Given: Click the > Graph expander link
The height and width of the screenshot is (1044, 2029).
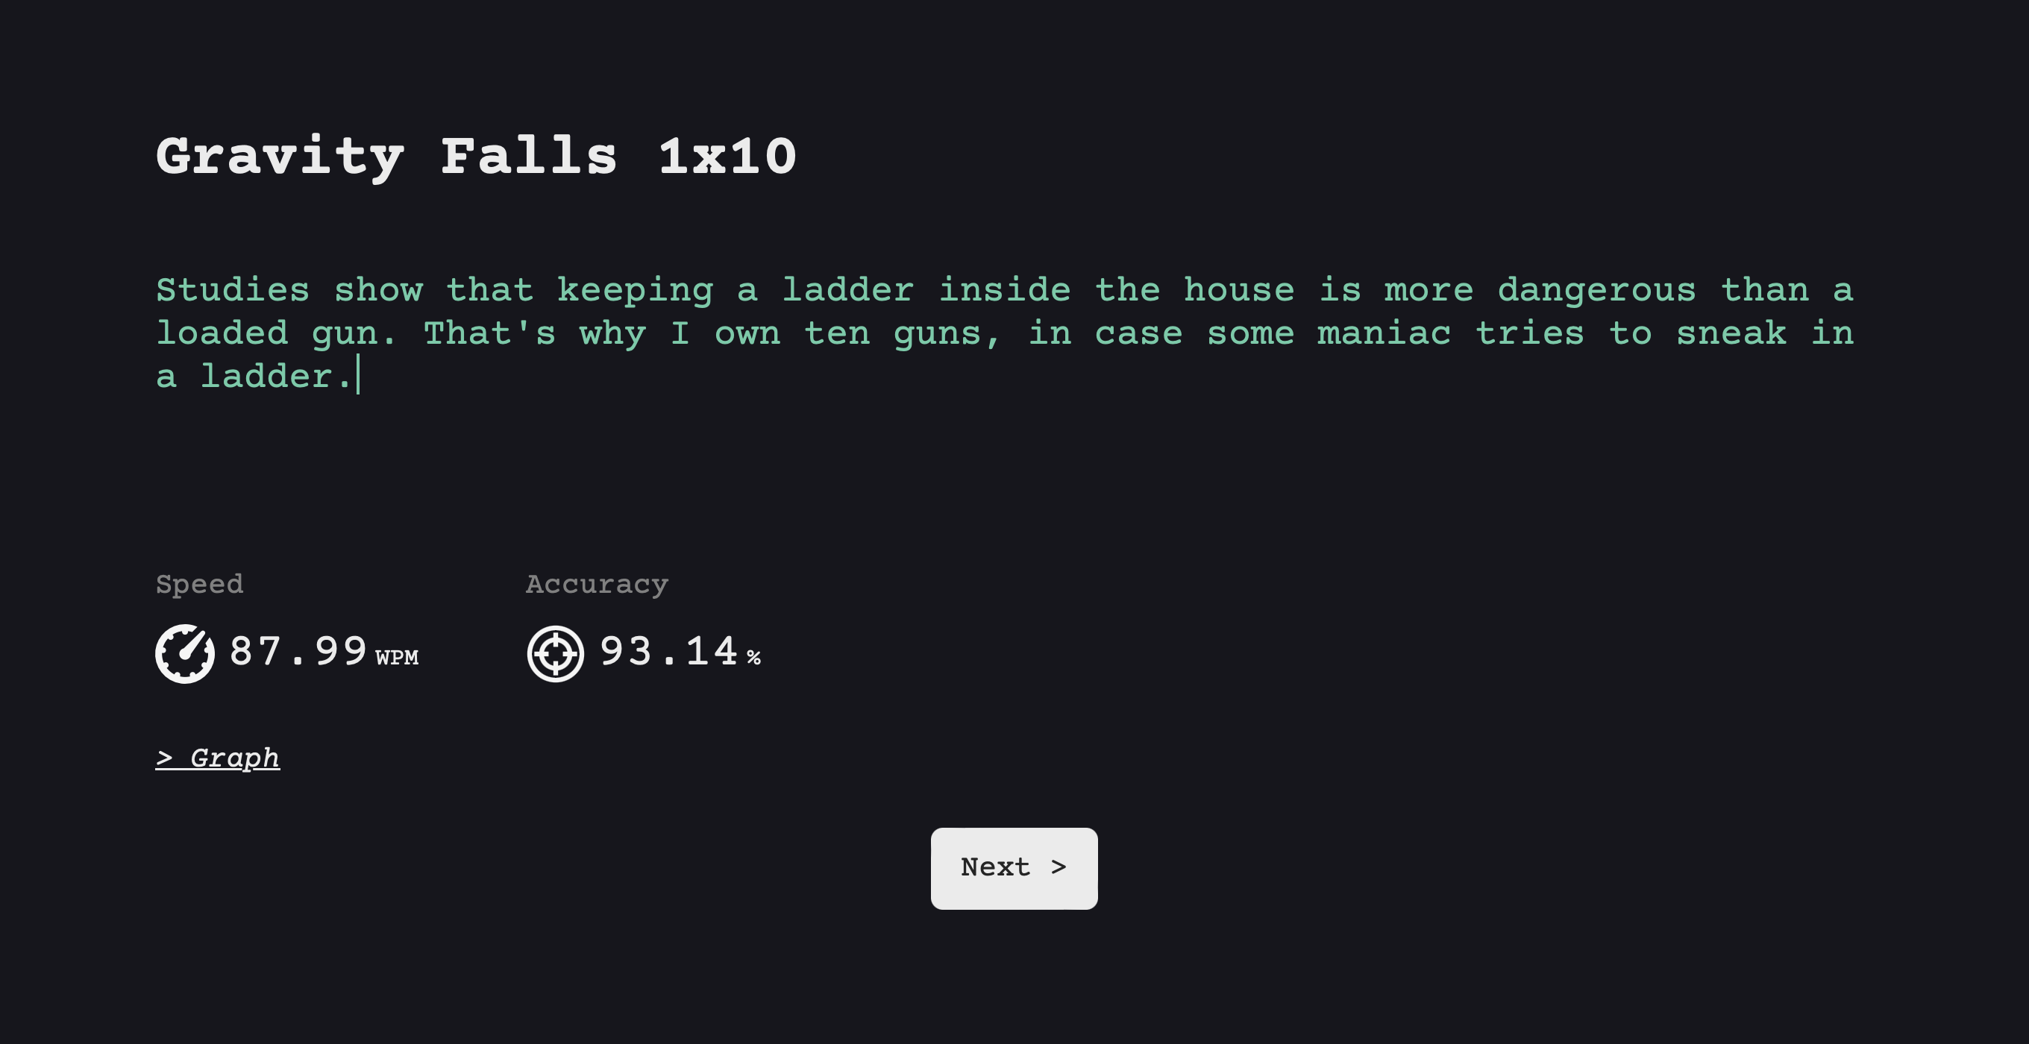Looking at the screenshot, I should [217, 758].
